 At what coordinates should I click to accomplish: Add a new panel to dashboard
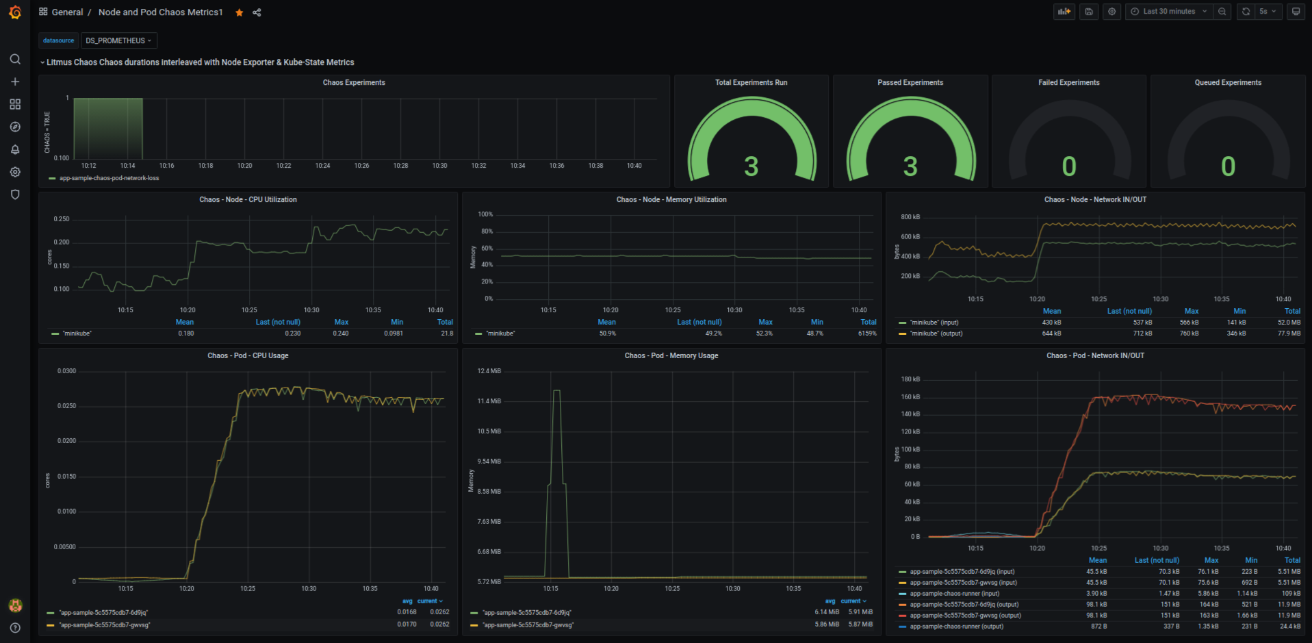pos(1064,12)
